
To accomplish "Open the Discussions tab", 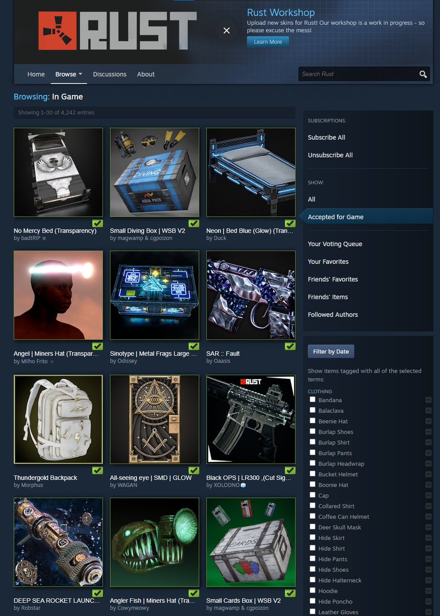I will (109, 74).
